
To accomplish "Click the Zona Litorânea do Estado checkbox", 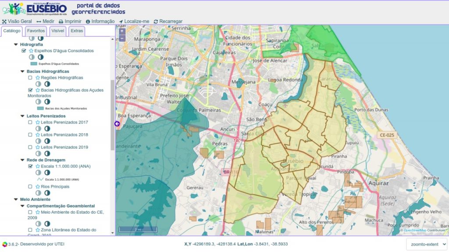I will [x=30, y=230].
